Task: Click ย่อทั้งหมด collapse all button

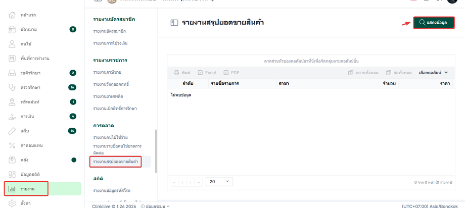Action: (x=399, y=73)
